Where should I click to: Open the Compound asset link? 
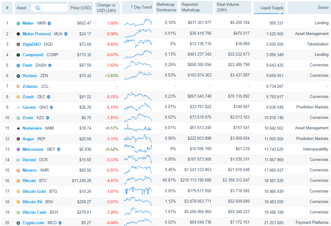(33, 55)
